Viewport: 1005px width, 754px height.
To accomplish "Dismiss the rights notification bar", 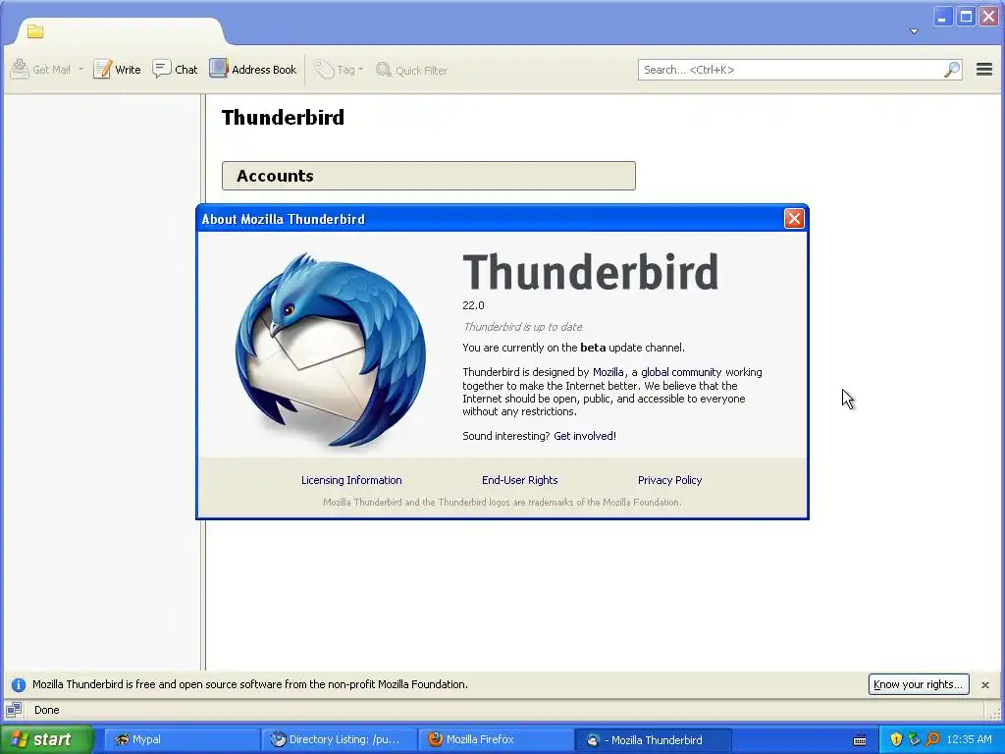I will [985, 684].
